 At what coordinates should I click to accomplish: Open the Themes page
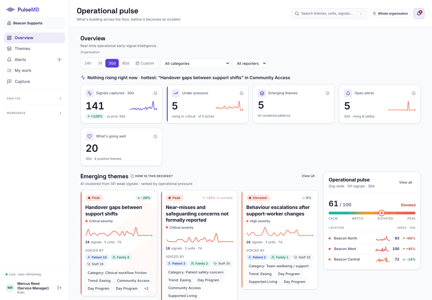pyautogui.click(x=34, y=49)
